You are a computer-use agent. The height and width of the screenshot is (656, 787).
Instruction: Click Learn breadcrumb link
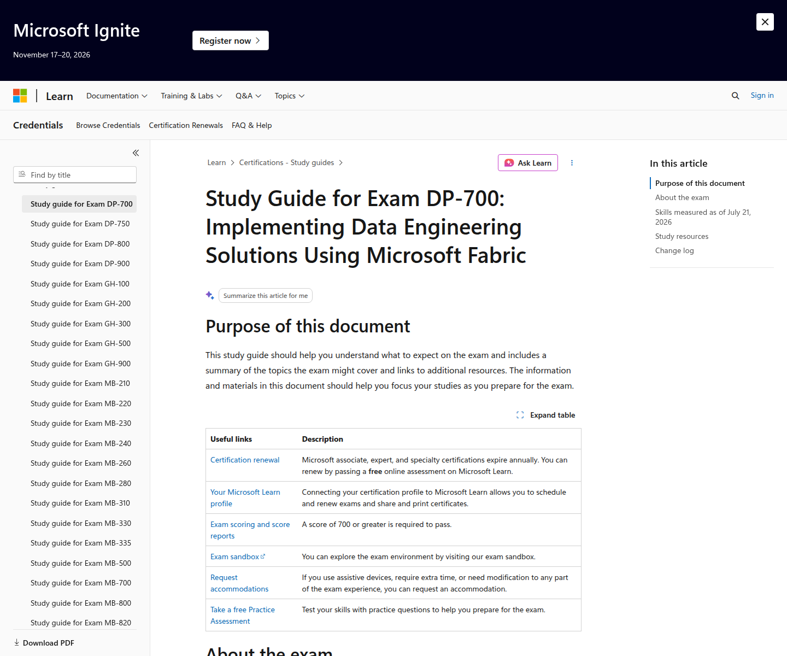[x=216, y=162]
